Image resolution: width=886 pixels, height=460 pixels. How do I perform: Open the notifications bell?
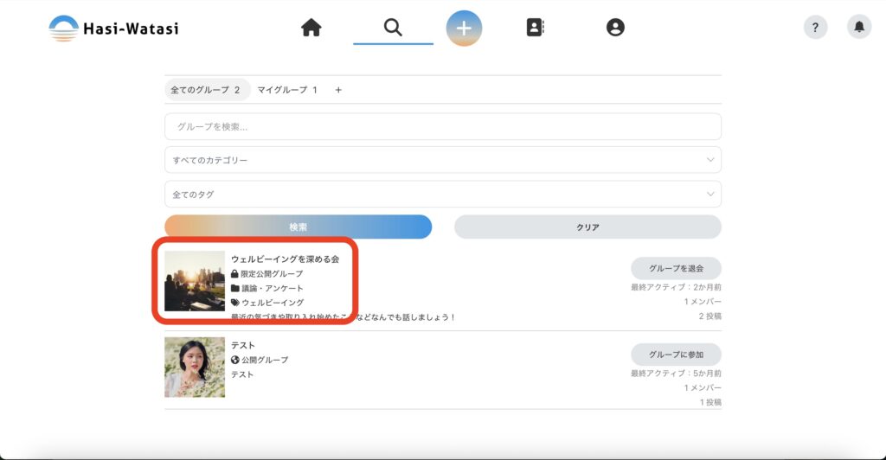859,28
